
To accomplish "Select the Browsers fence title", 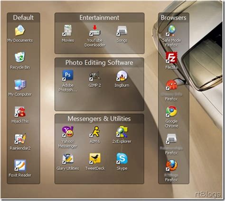I will pos(174,17).
